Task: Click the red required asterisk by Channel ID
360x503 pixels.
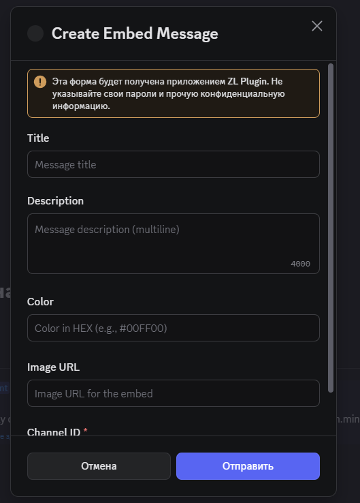Action: tap(85, 430)
